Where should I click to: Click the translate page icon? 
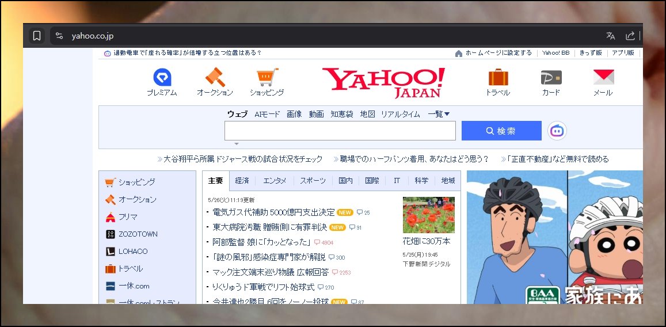610,36
